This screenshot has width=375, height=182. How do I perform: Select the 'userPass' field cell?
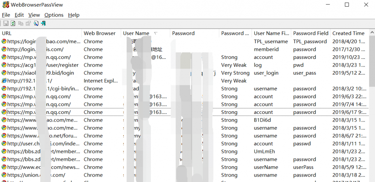pyautogui.click(x=303, y=167)
